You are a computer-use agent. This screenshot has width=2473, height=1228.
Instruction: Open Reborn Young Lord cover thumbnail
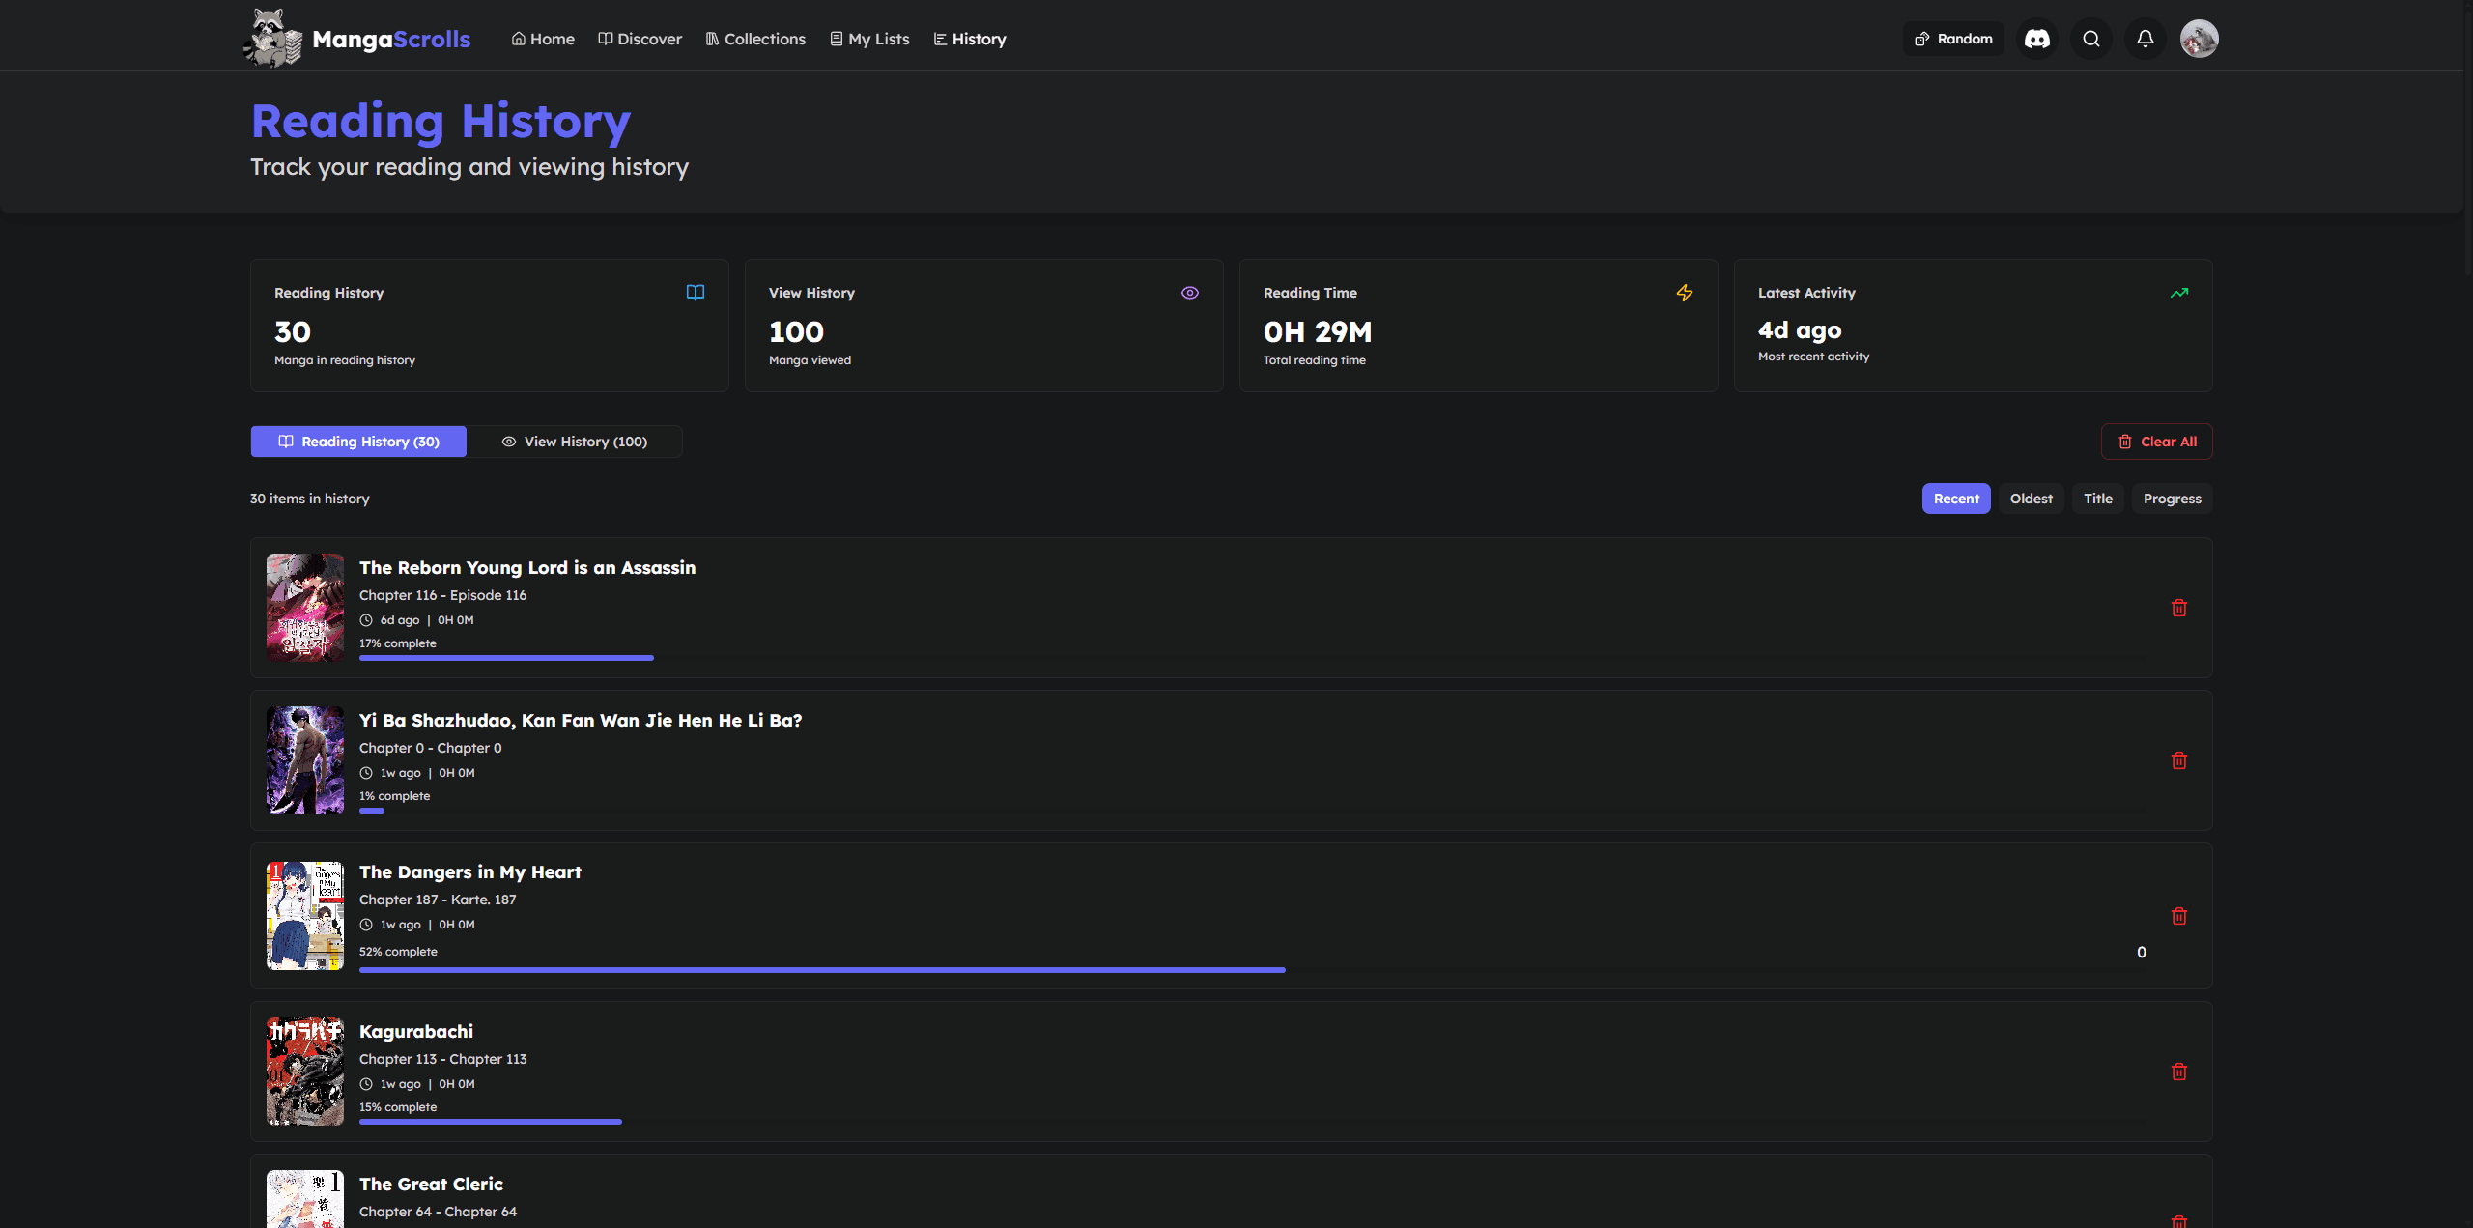click(305, 608)
